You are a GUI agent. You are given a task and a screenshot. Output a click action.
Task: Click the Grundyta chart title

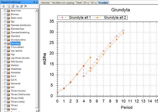click(121, 10)
